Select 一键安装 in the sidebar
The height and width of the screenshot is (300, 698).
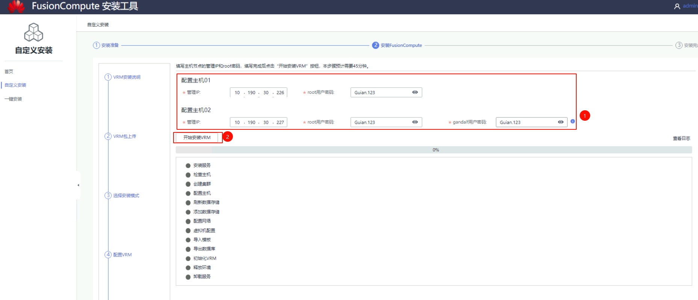(x=14, y=99)
